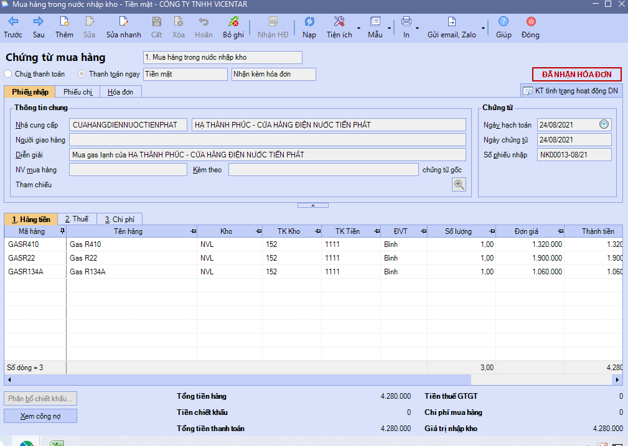Select the Gas R22 name cell

pyautogui.click(x=131, y=258)
